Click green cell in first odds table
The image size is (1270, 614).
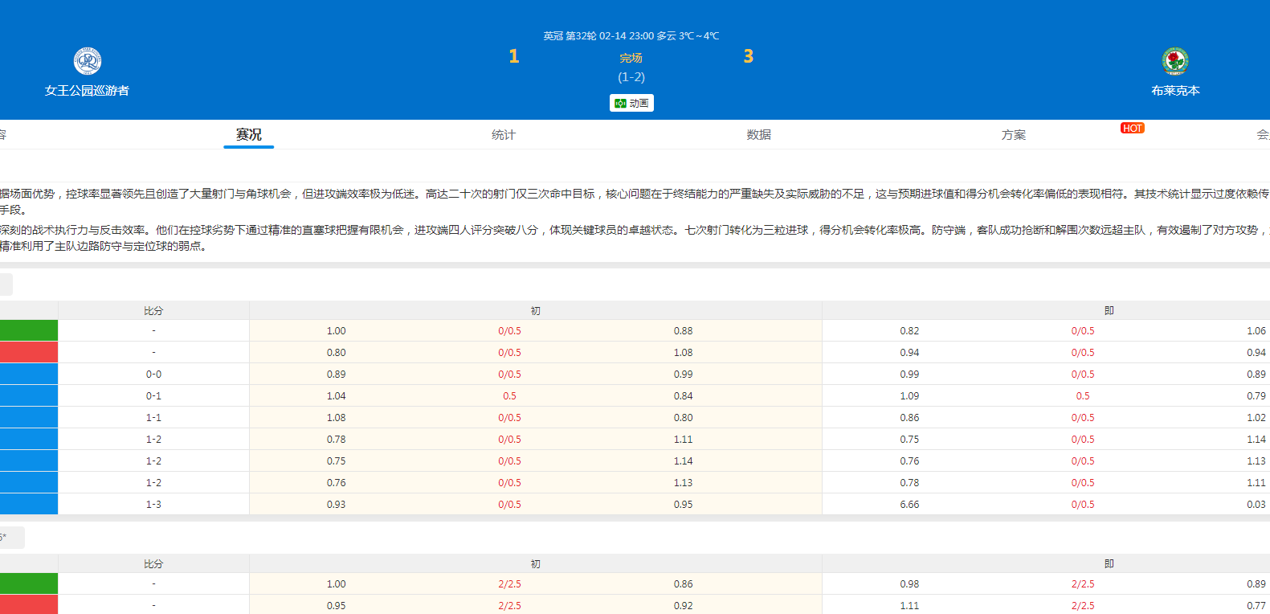point(29,330)
